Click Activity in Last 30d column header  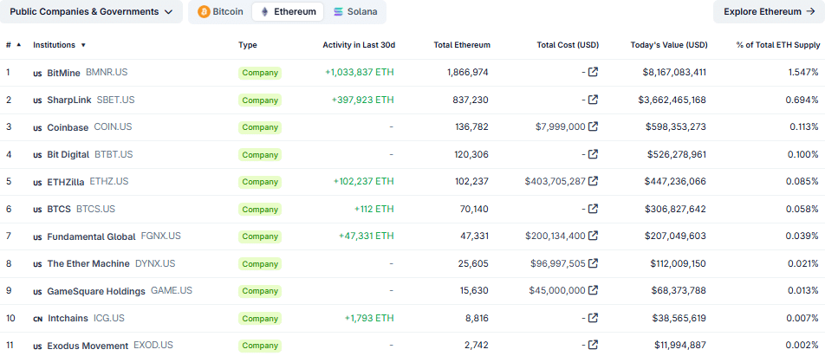point(359,45)
